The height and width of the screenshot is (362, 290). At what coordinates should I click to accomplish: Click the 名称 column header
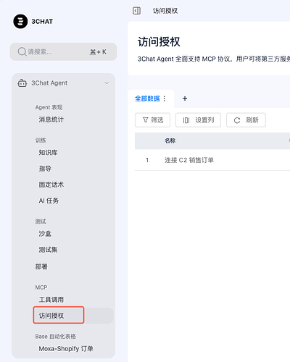click(170, 140)
